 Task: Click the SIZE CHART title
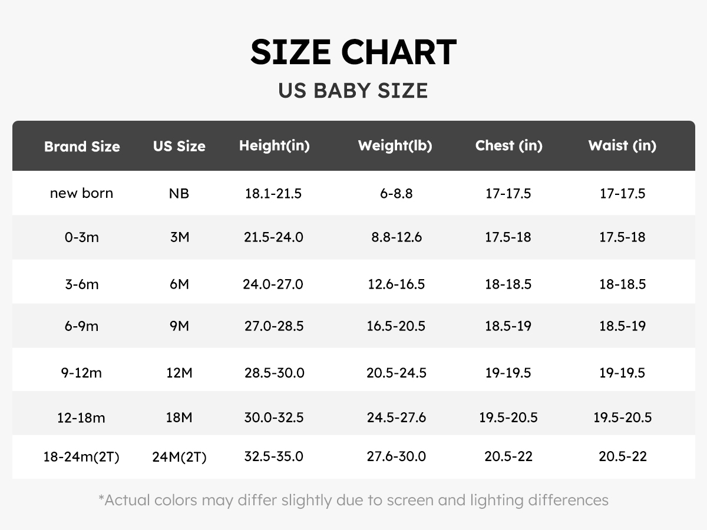tap(353, 52)
